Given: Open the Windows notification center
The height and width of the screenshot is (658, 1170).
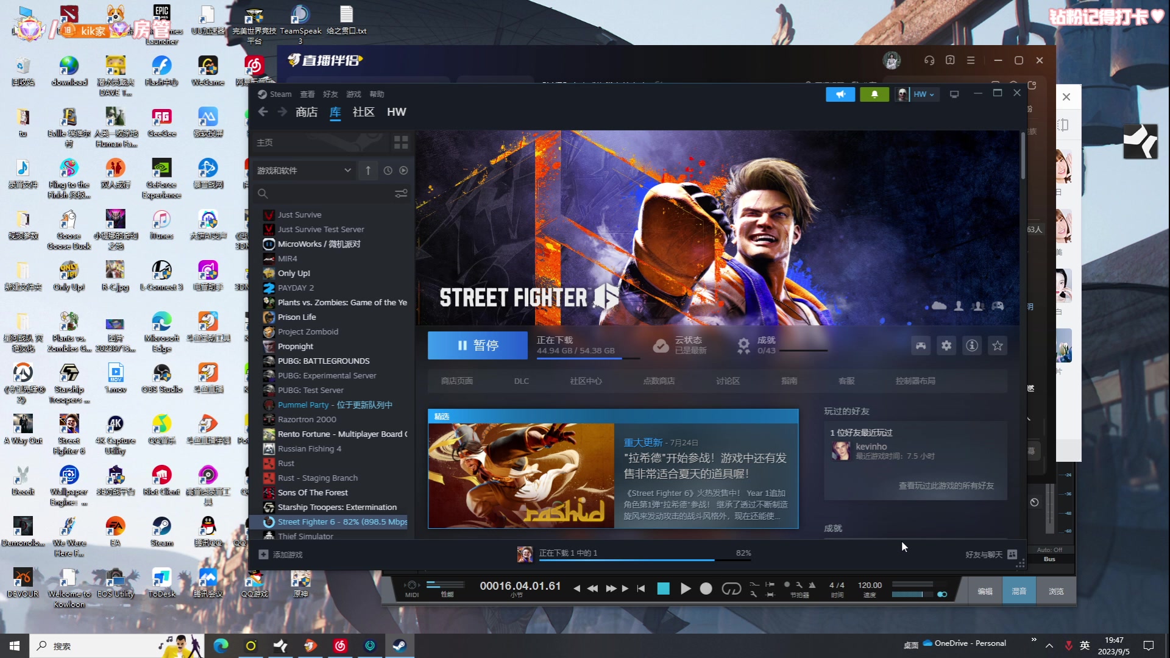Looking at the screenshot, I should click(x=1149, y=646).
